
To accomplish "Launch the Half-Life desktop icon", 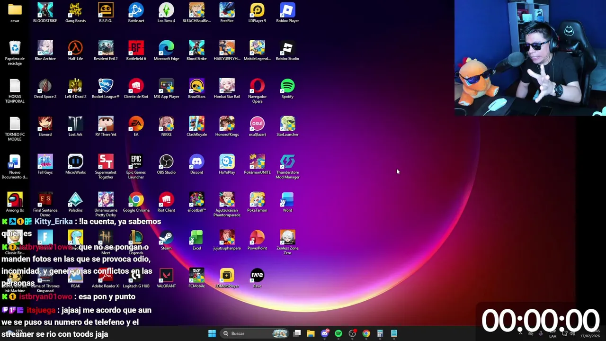I will (75, 51).
